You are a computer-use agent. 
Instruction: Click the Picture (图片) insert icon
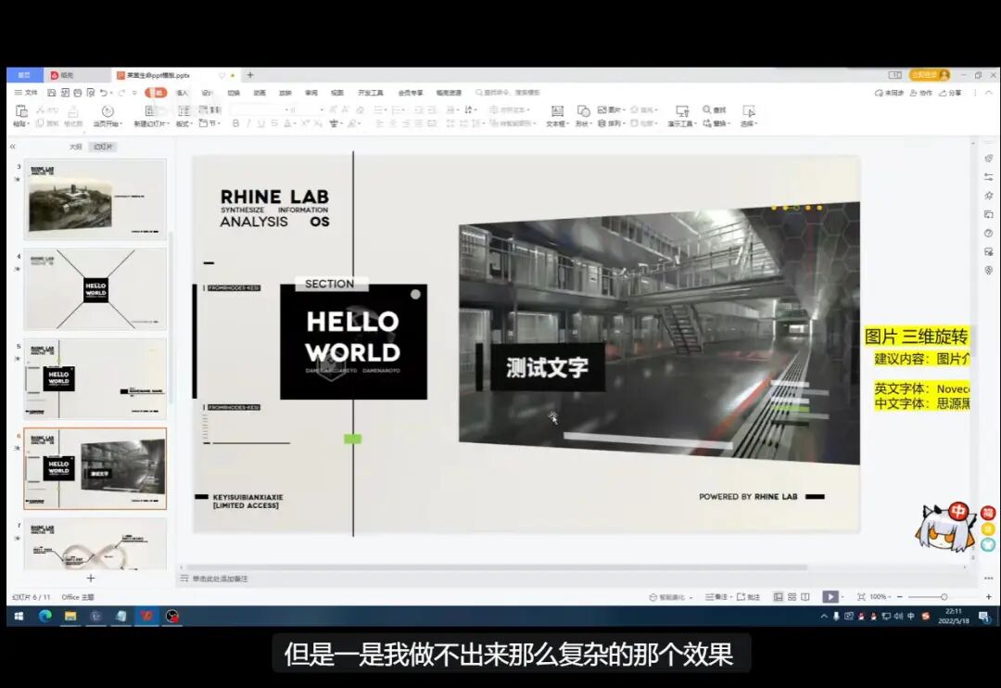602,109
